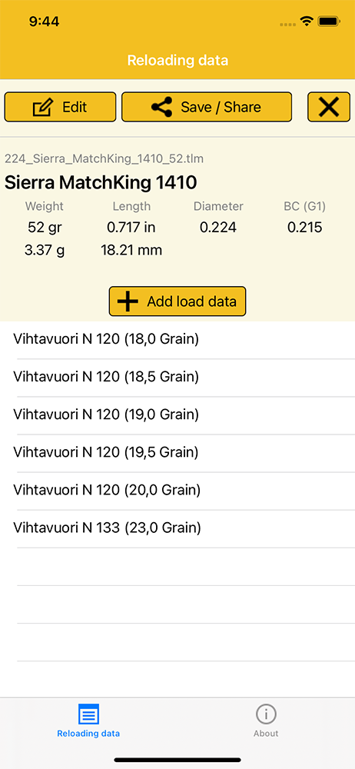Click the Edit button label
This screenshot has height=769, width=355.
coord(75,107)
